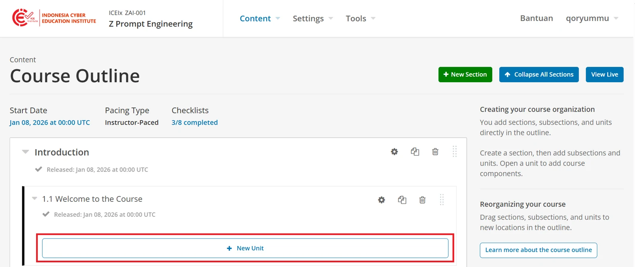Open the Z Prompt Engineering course title
This screenshot has width=635, height=267.
tap(151, 24)
